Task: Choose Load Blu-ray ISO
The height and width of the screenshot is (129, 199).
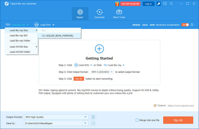Action: point(22,36)
